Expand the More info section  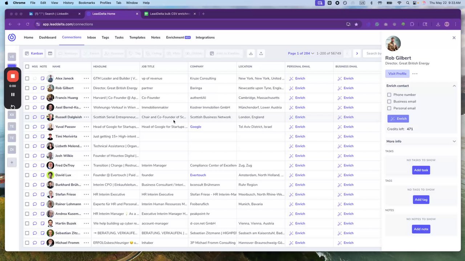click(x=454, y=141)
